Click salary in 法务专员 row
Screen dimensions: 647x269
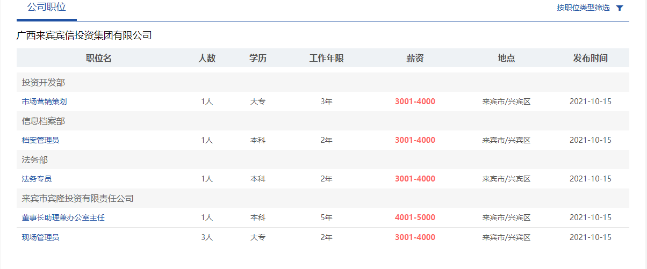click(415, 179)
